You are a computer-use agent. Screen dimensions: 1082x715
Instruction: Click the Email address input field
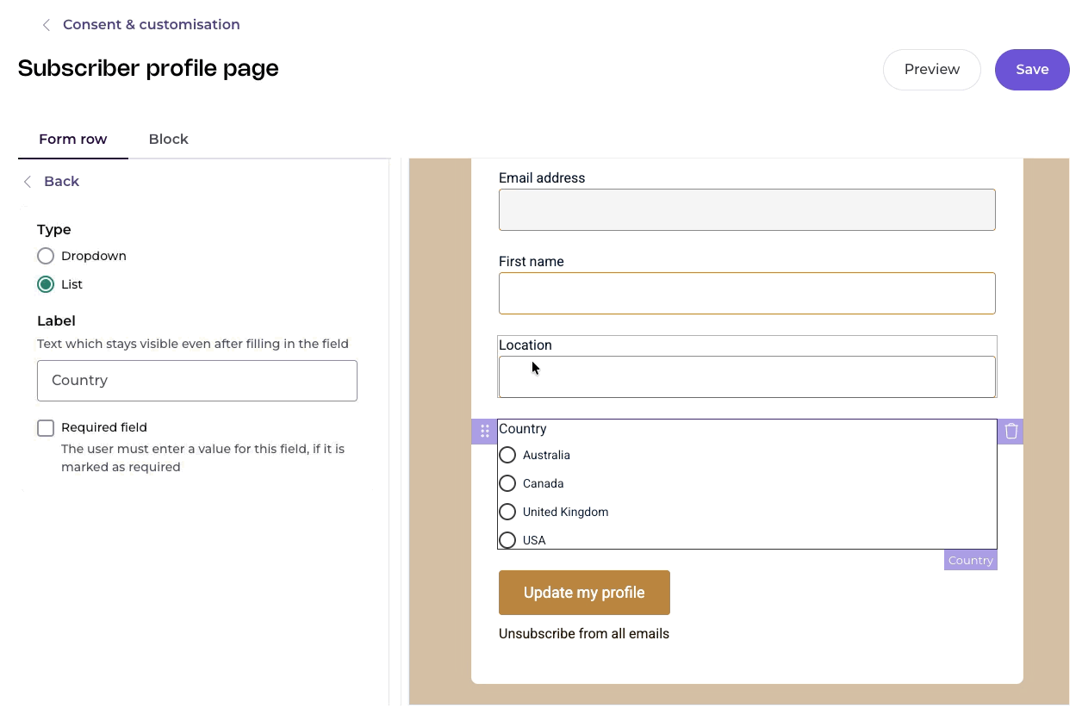[747, 209]
